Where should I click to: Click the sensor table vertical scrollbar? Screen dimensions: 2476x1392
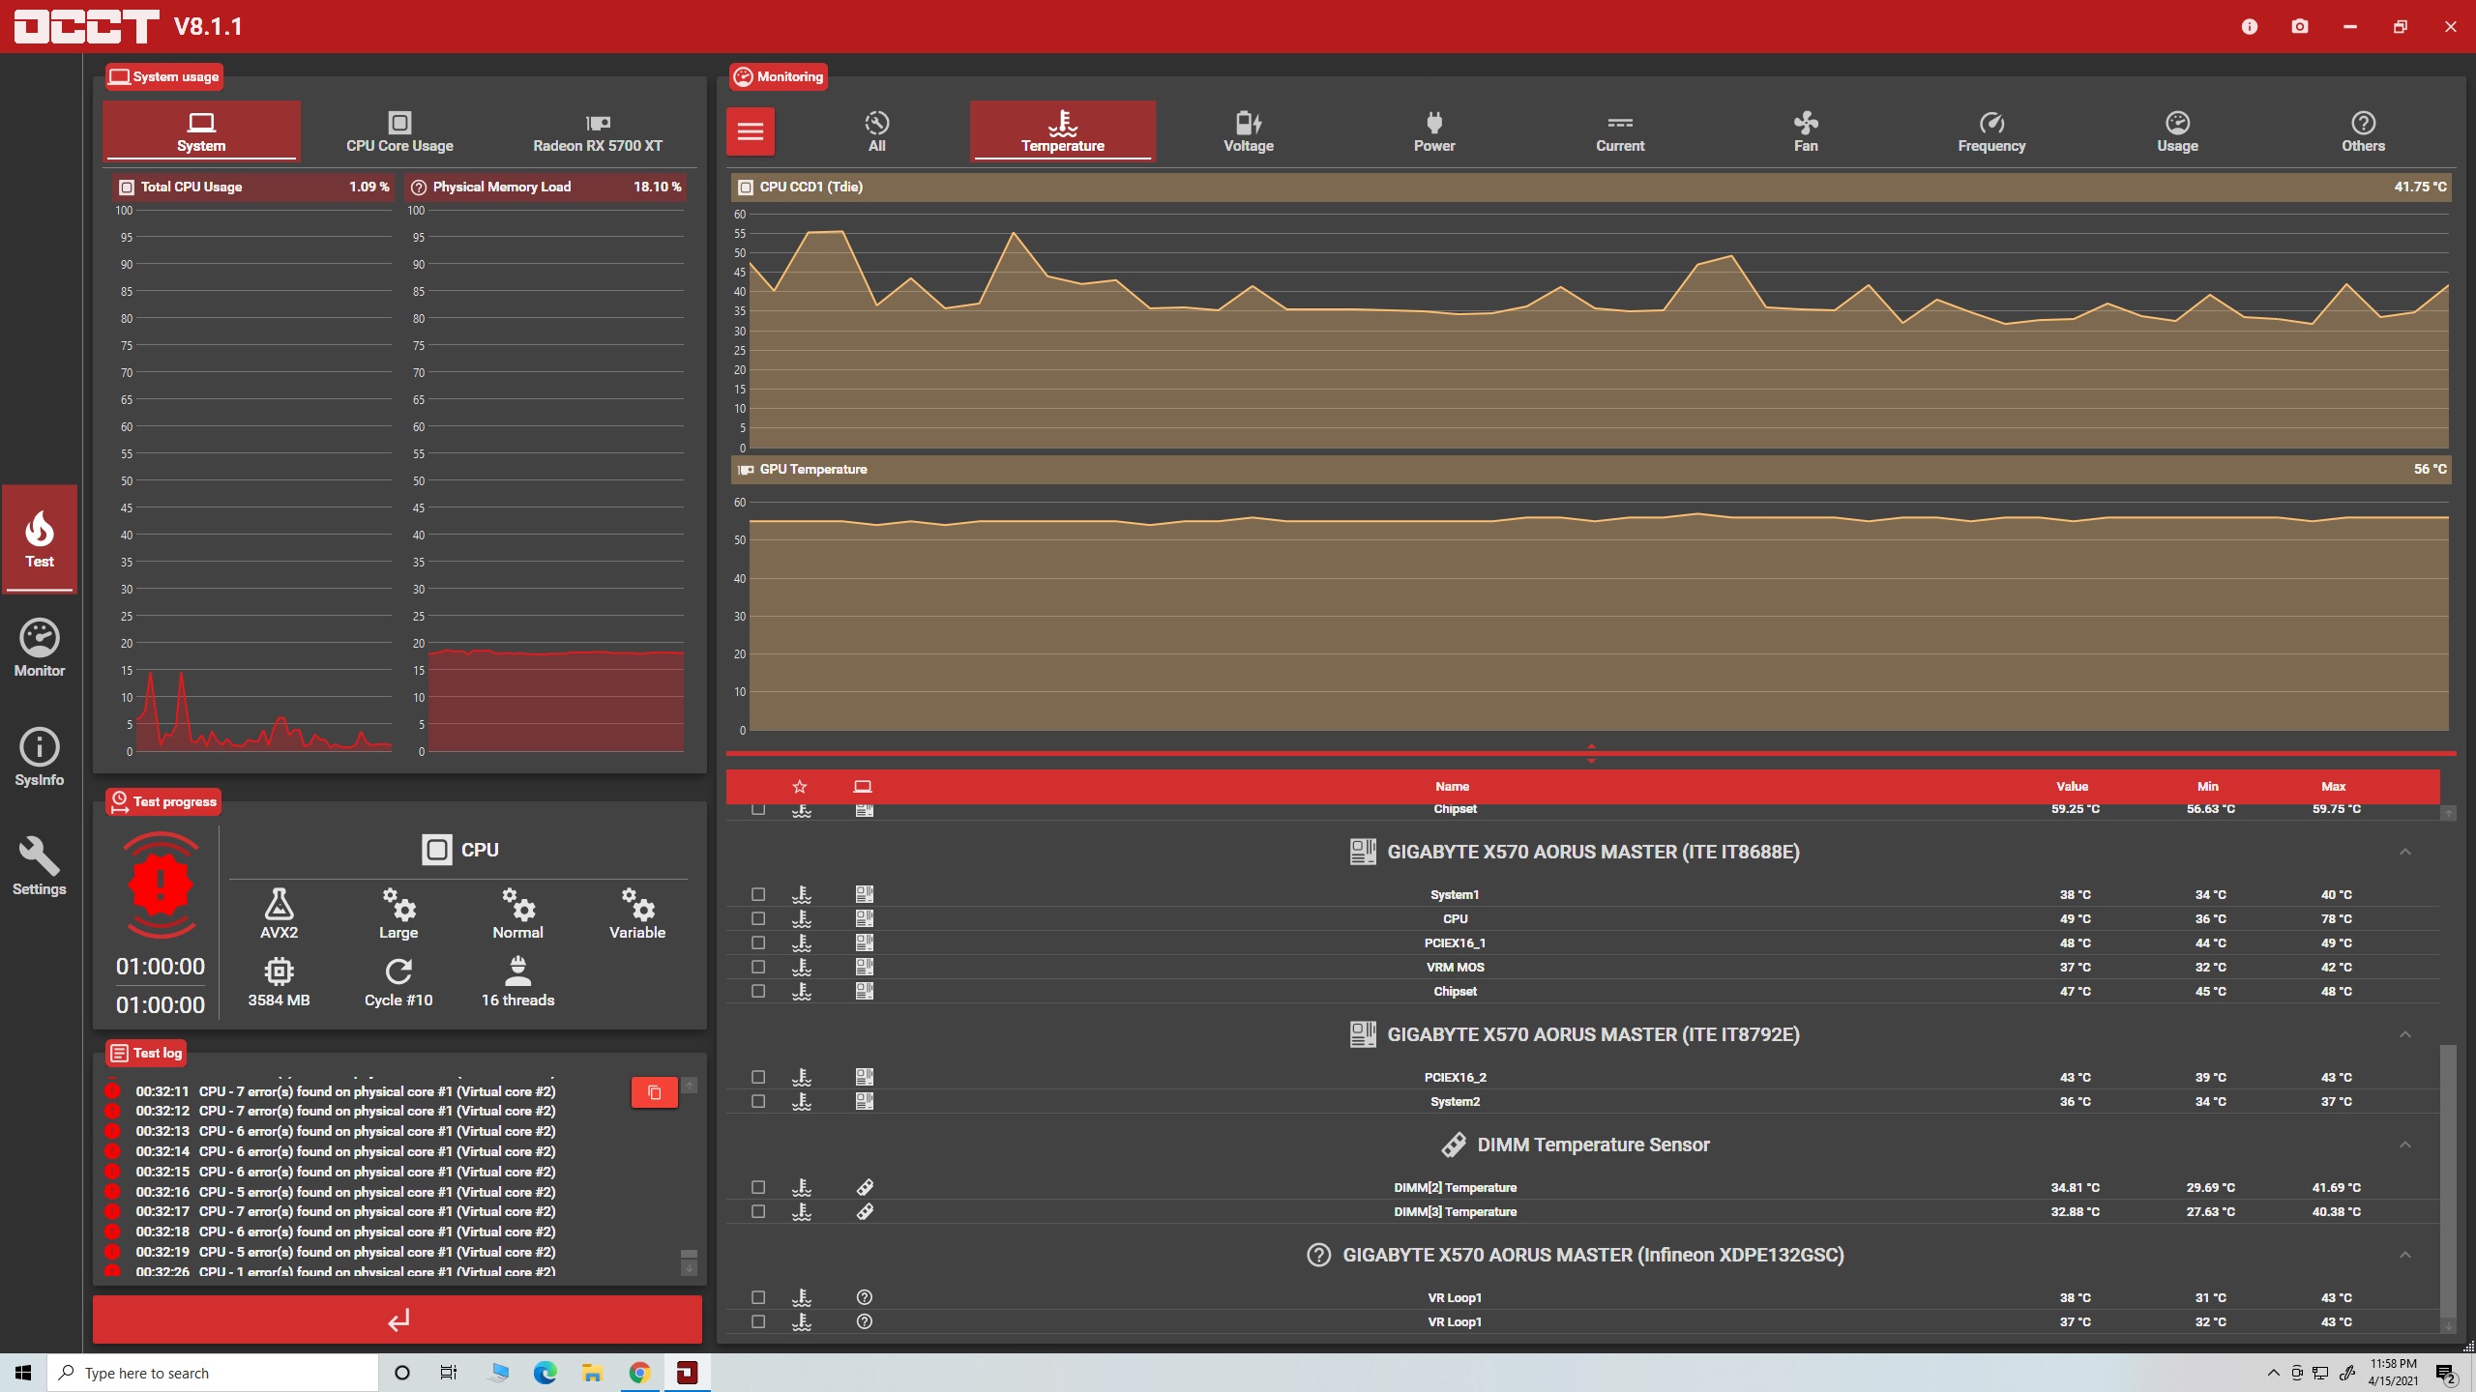click(x=2448, y=1179)
